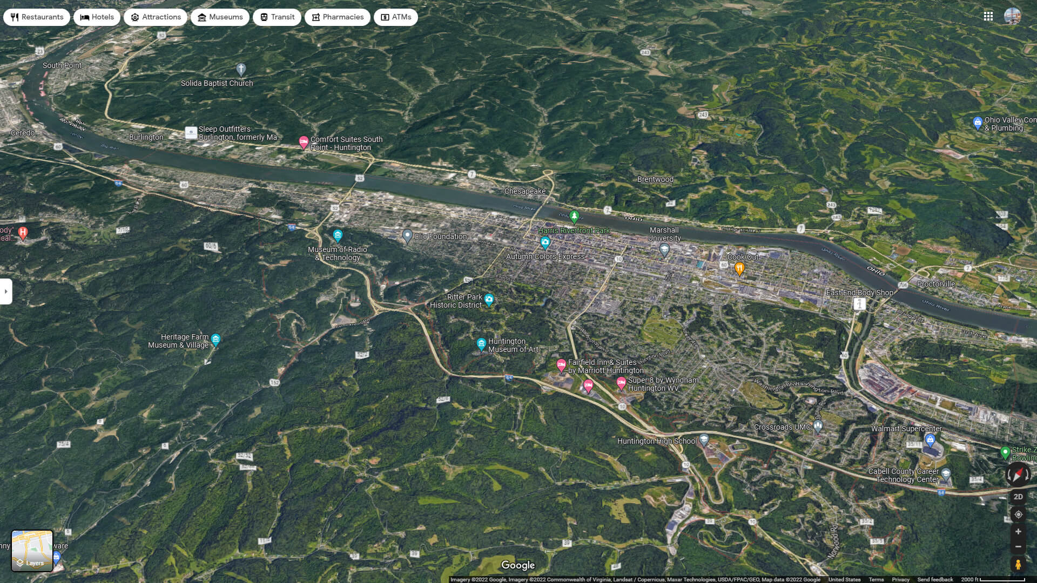Viewport: 1037px width, 583px height.
Task: Switch map to 2D view
Action: coord(1018,497)
